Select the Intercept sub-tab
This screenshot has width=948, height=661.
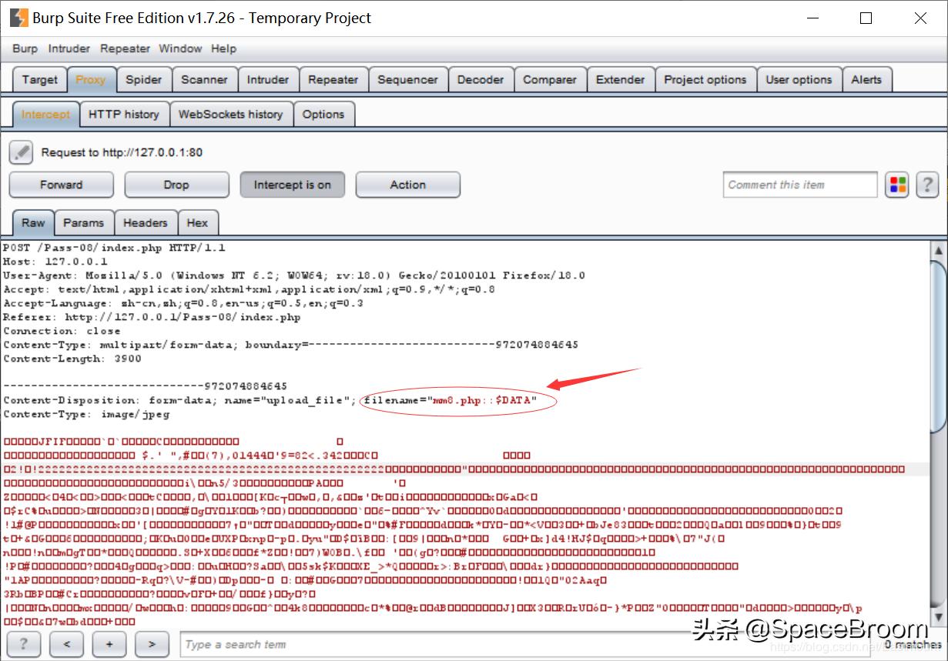(45, 114)
